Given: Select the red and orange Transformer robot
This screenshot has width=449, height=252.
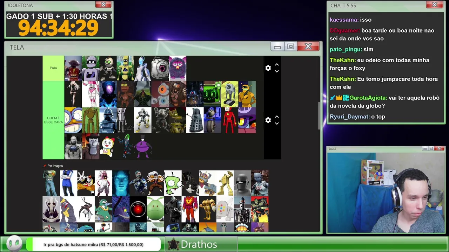Looking at the screenshot, I should pyautogui.click(x=190, y=209).
